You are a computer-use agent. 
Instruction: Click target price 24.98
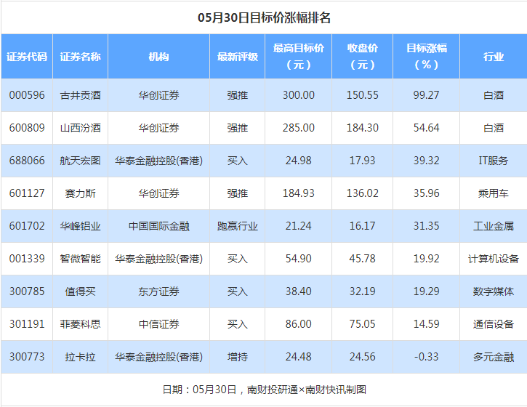[299, 161]
